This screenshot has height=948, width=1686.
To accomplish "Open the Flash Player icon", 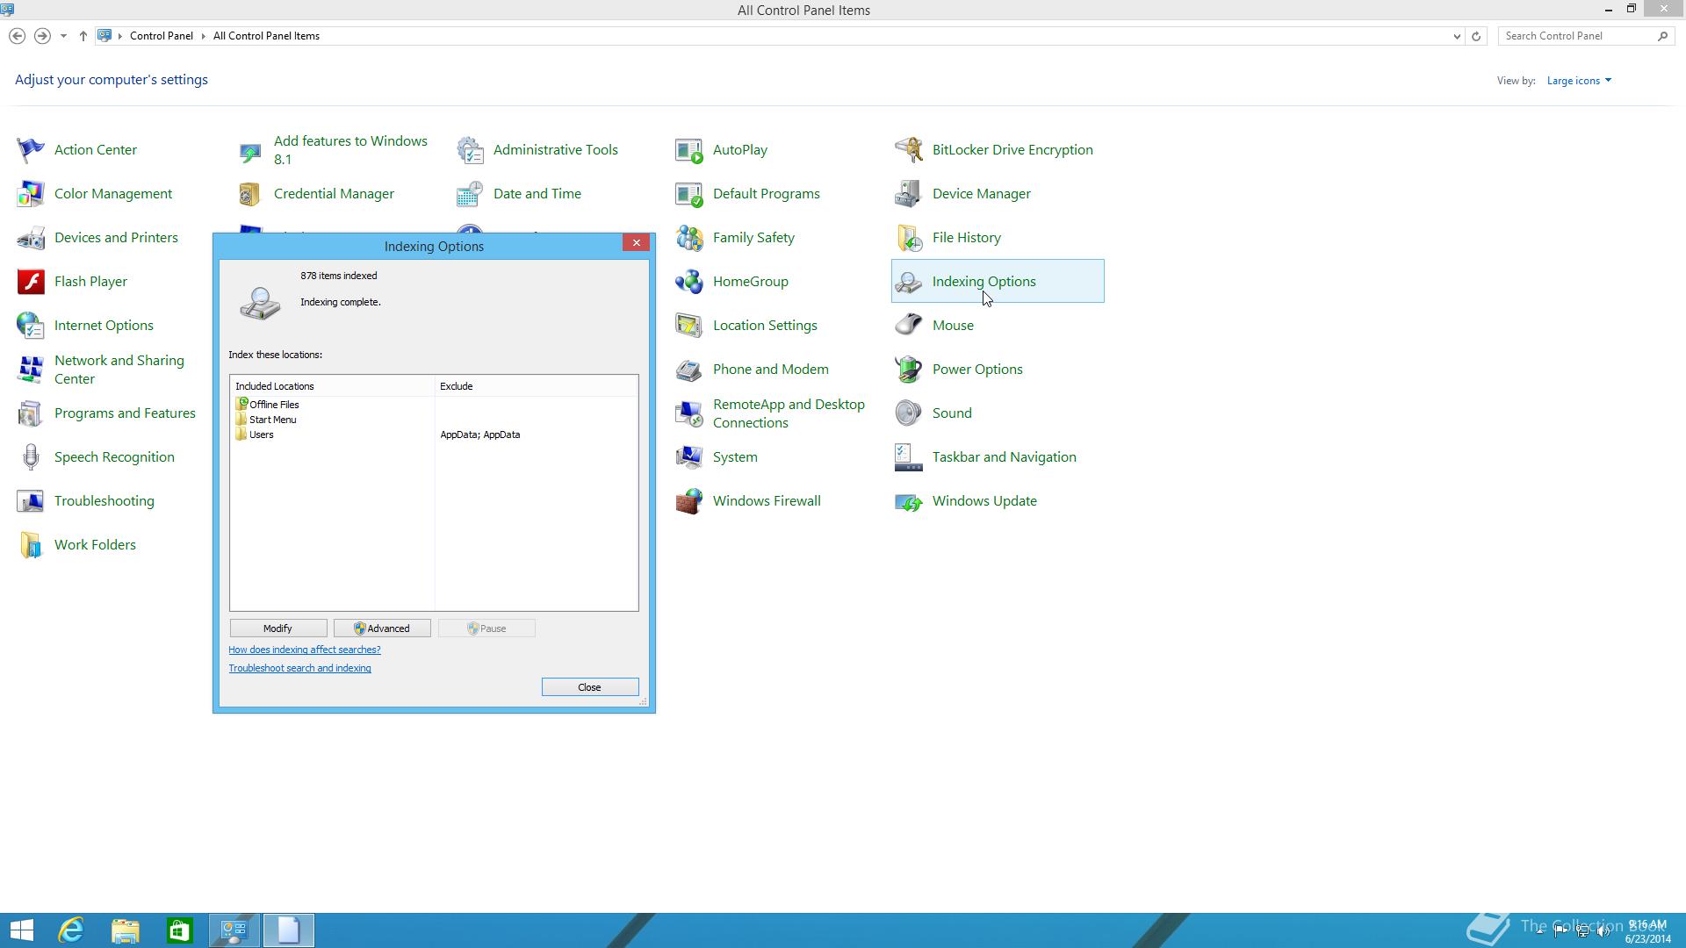I will point(31,282).
